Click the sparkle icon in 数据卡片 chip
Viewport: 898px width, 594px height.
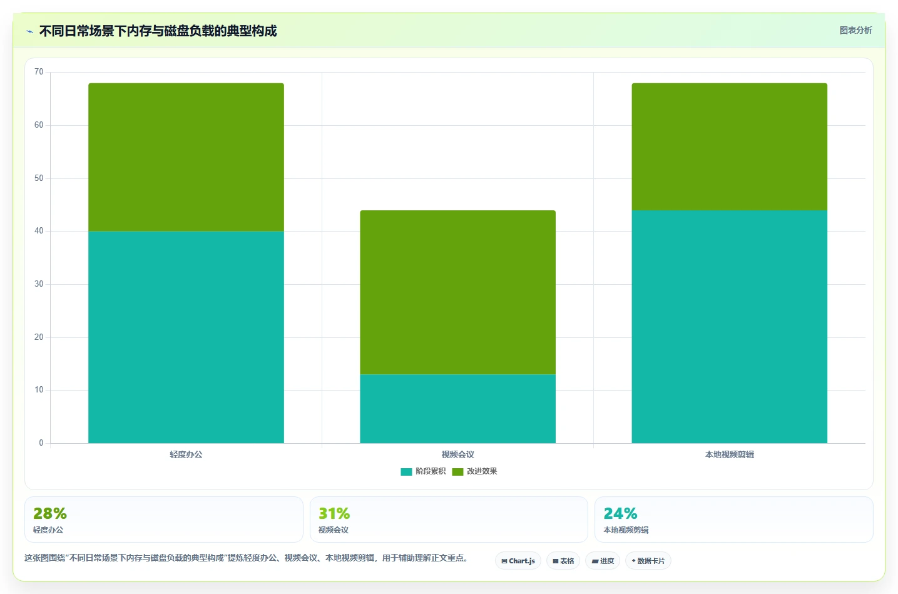pyautogui.click(x=633, y=561)
